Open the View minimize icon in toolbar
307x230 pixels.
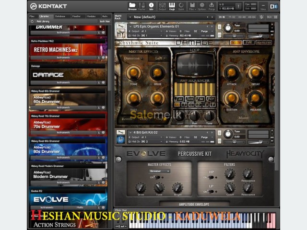tap(263, 6)
